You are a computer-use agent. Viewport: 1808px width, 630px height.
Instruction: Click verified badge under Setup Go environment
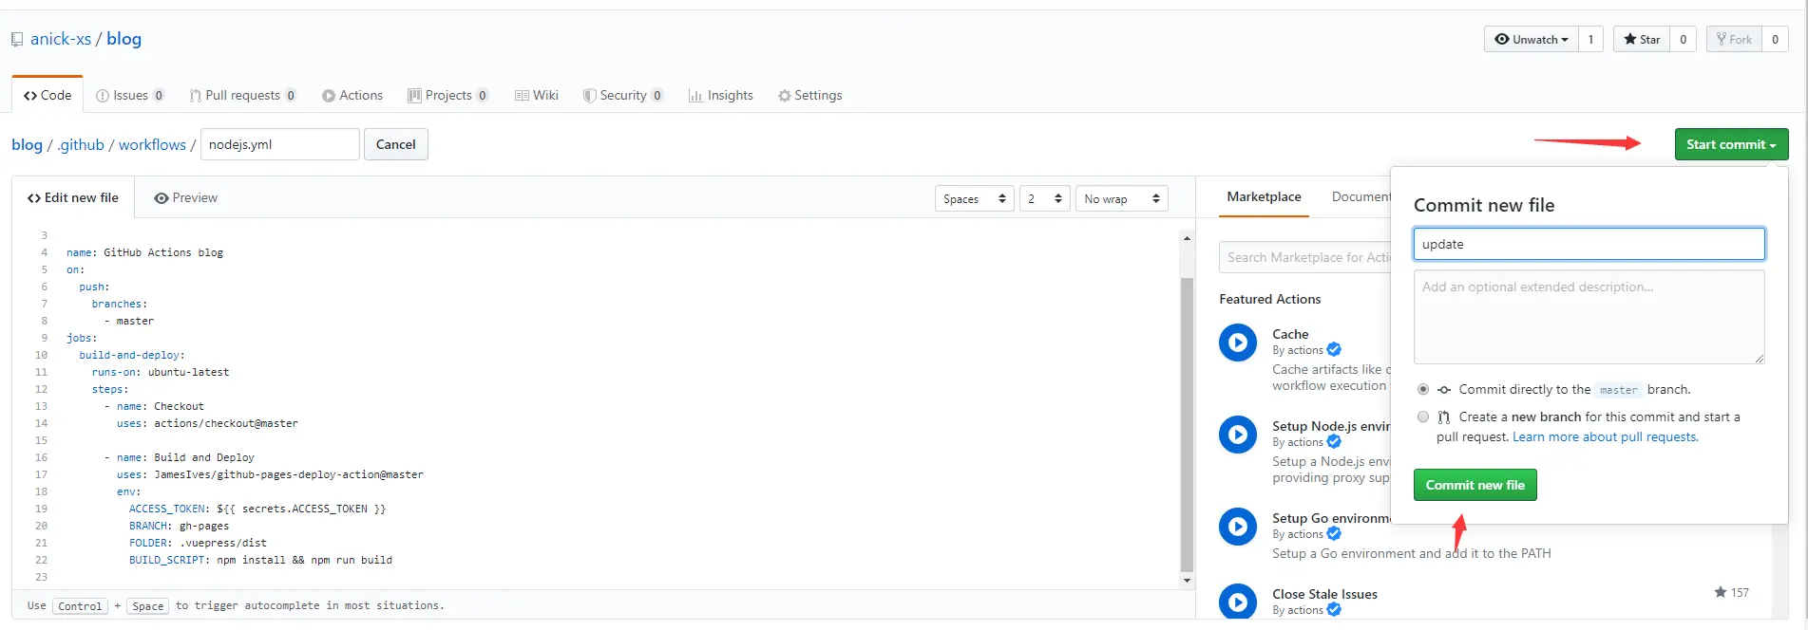(x=1334, y=534)
